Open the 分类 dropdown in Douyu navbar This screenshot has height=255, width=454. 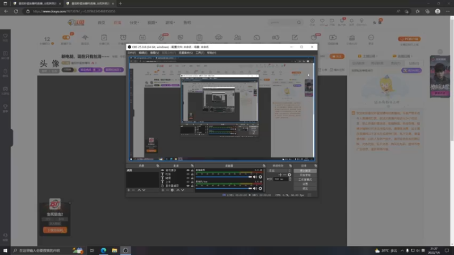(x=134, y=23)
